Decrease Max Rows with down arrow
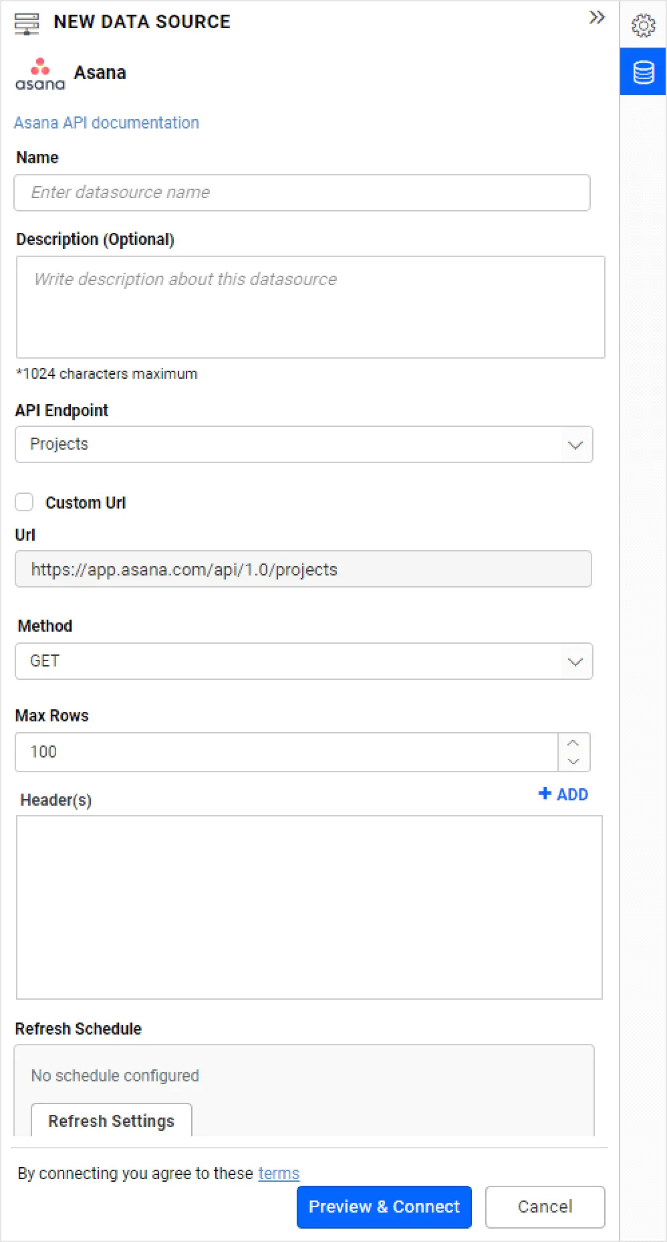The image size is (667, 1242). 573,761
